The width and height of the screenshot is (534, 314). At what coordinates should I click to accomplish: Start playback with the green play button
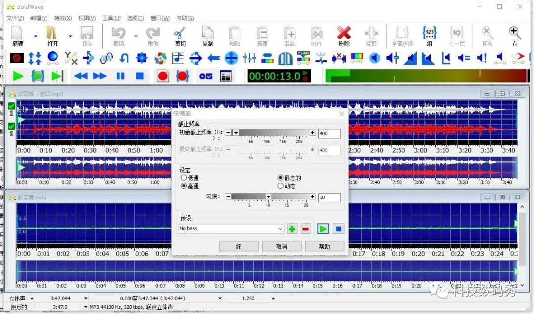pos(18,76)
